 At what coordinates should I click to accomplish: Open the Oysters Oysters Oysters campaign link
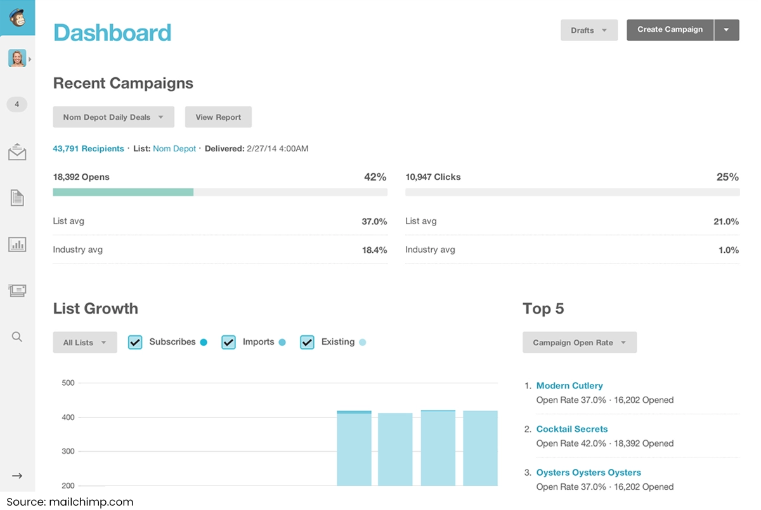click(x=589, y=473)
